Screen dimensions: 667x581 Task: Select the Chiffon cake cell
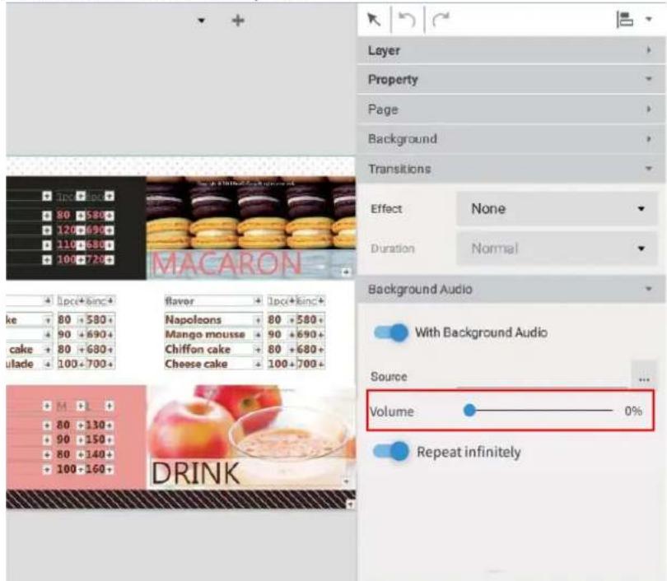(213, 350)
